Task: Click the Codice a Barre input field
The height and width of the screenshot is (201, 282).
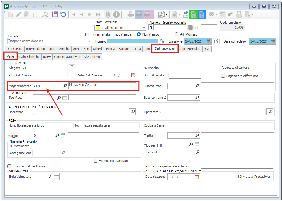Action: pyautogui.click(x=220, y=126)
